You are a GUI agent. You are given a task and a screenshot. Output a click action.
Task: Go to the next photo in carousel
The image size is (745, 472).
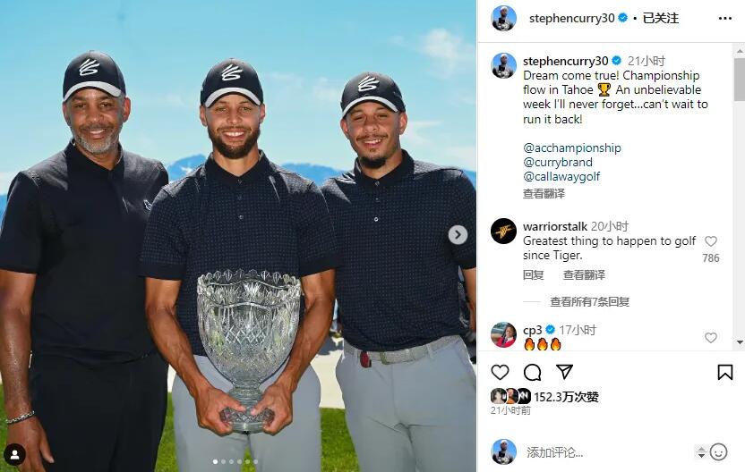click(x=458, y=234)
